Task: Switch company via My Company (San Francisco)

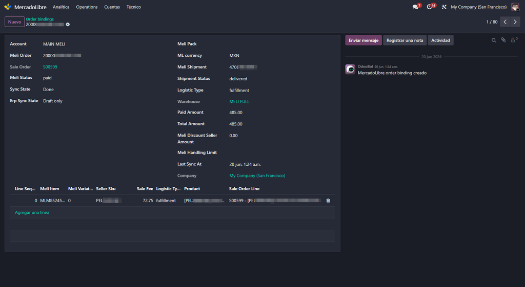Action: tap(478, 7)
